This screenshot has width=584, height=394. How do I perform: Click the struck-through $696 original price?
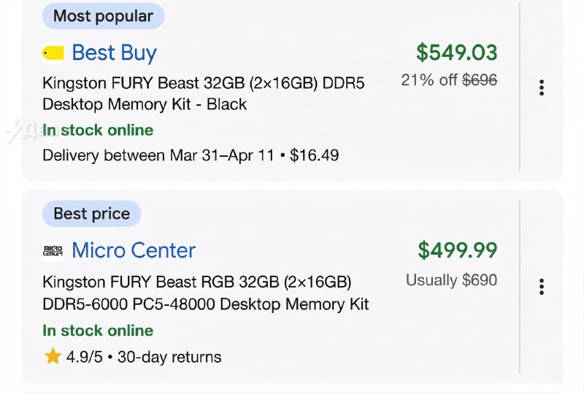click(x=480, y=80)
